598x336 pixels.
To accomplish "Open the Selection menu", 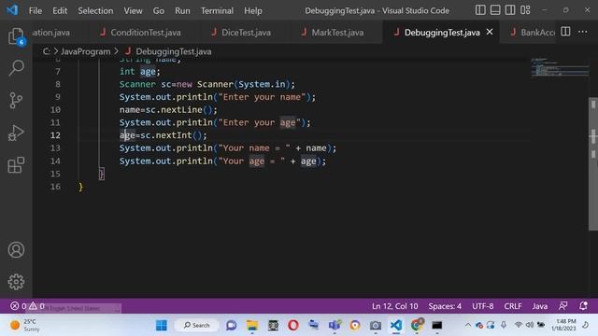I will click(95, 10).
